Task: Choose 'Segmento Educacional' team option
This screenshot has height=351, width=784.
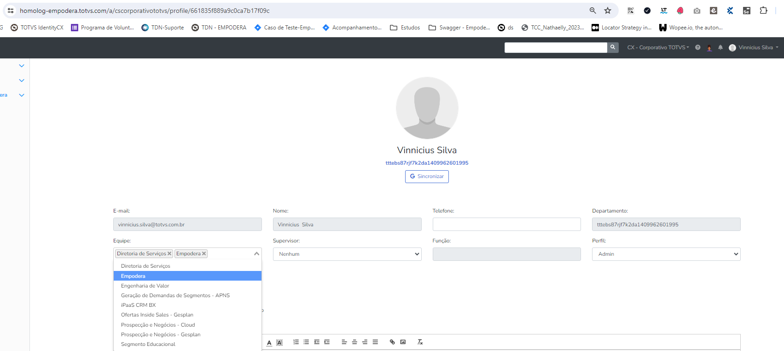Action: click(x=187, y=344)
